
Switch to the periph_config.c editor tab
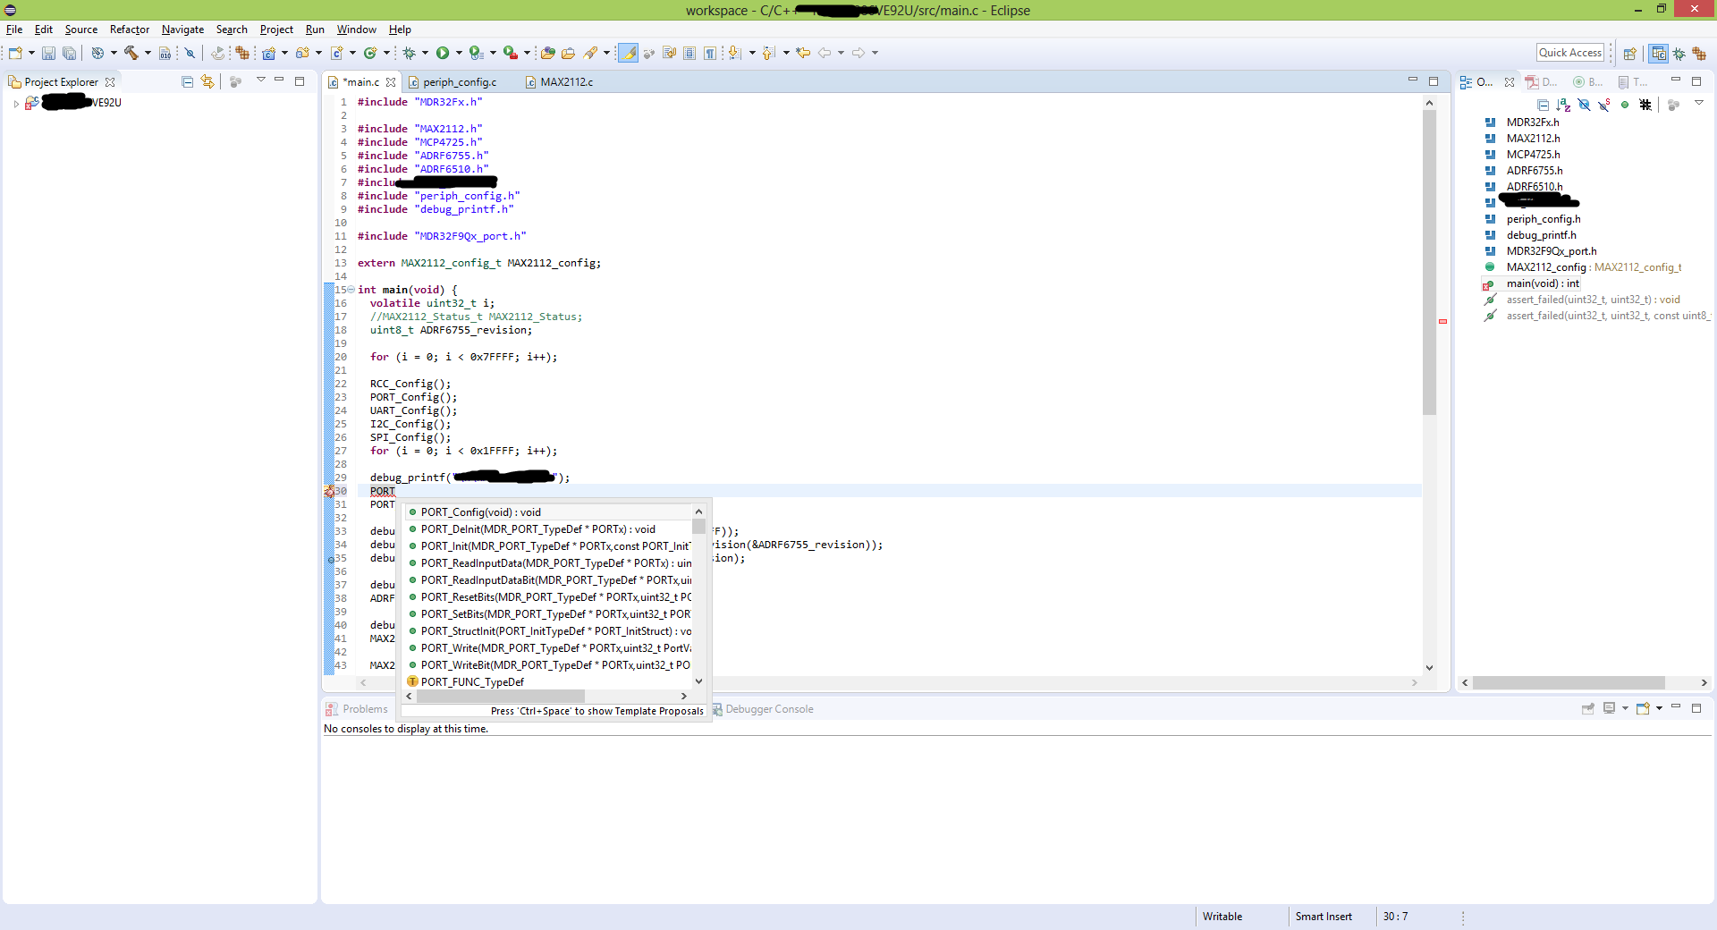[459, 82]
